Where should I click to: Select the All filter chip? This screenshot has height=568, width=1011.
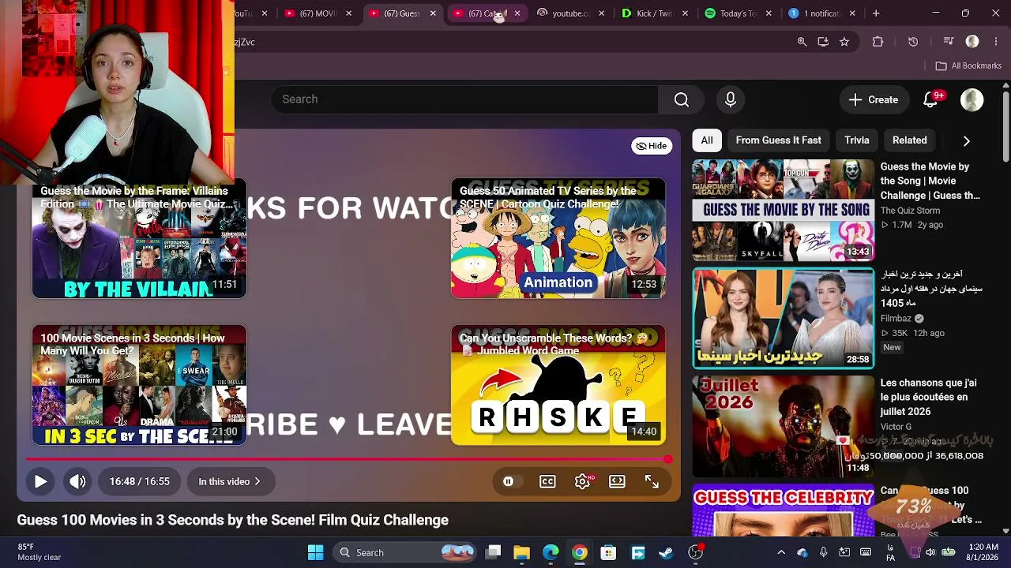pyautogui.click(x=707, y=140)
